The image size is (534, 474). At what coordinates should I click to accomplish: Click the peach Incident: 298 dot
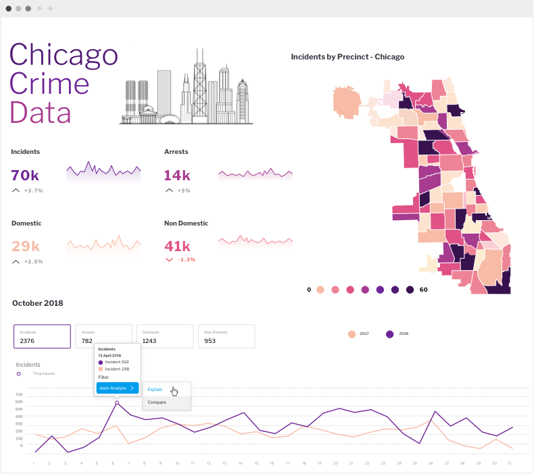(x=101, y=369)
